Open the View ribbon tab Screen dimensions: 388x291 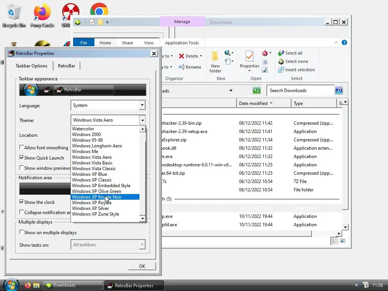[x=149, y=42]
